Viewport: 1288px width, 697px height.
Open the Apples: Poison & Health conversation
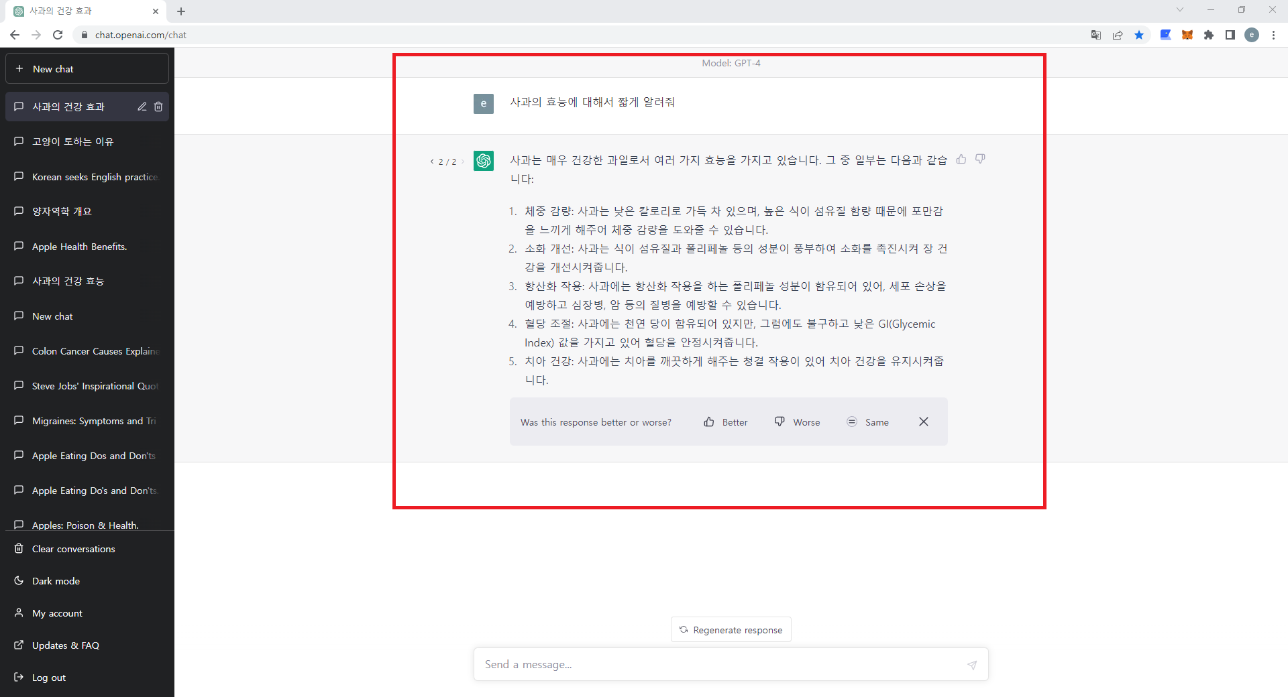pyautogui.click(x=87, y=524)
